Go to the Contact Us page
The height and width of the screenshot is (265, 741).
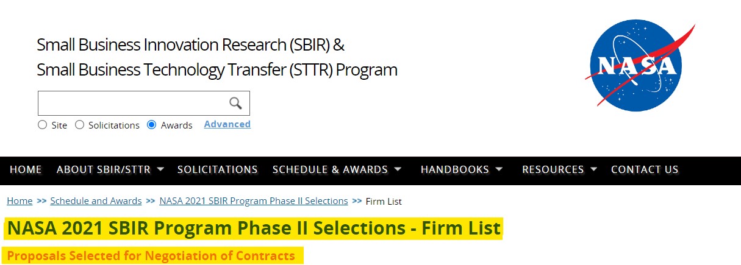click(645, 169)
